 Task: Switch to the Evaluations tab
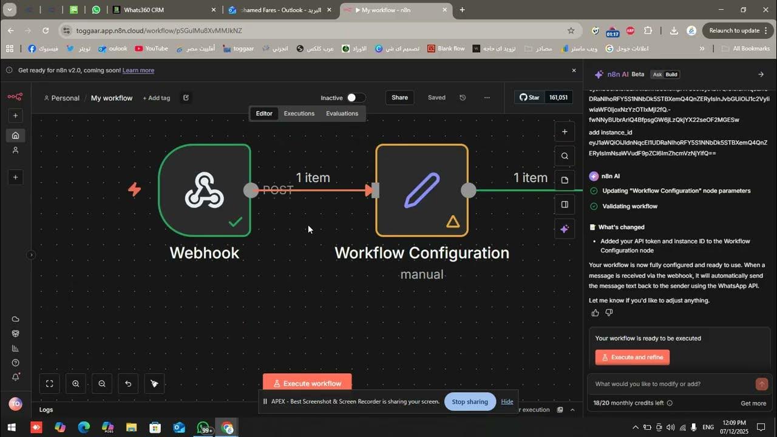tap(342, 113)
